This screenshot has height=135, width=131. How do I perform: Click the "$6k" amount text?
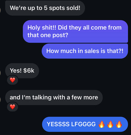point(29,70)
